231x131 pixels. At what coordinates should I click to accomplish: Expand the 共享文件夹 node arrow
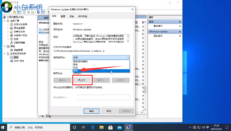pyautogui.click(x=8, y=32)
